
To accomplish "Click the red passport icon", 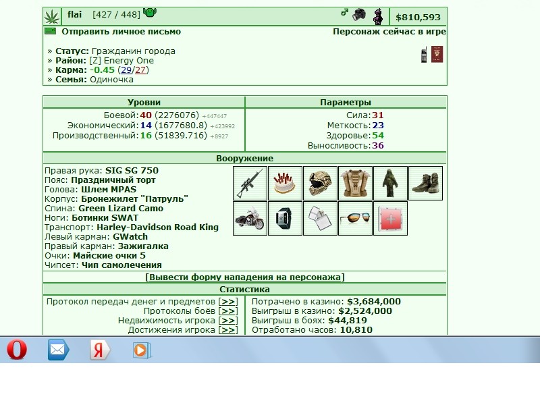I will pos(437,54).
